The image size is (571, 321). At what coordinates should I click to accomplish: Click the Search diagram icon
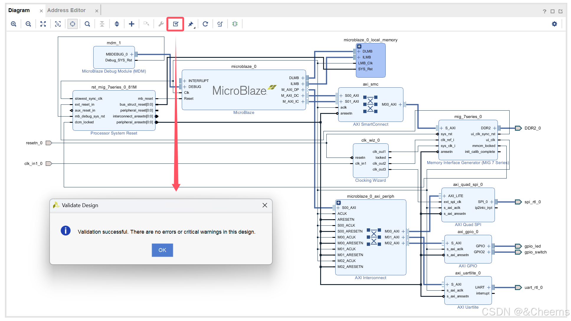click(x=87, y=24)
